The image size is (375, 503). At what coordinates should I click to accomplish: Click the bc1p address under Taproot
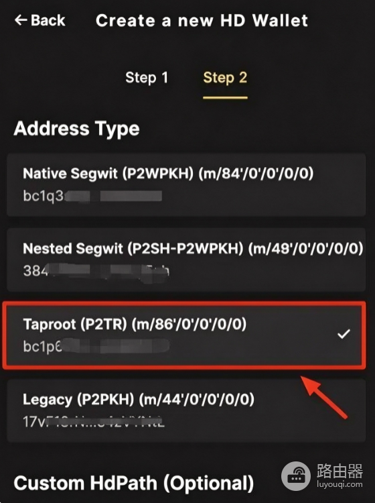click(96, 347)
